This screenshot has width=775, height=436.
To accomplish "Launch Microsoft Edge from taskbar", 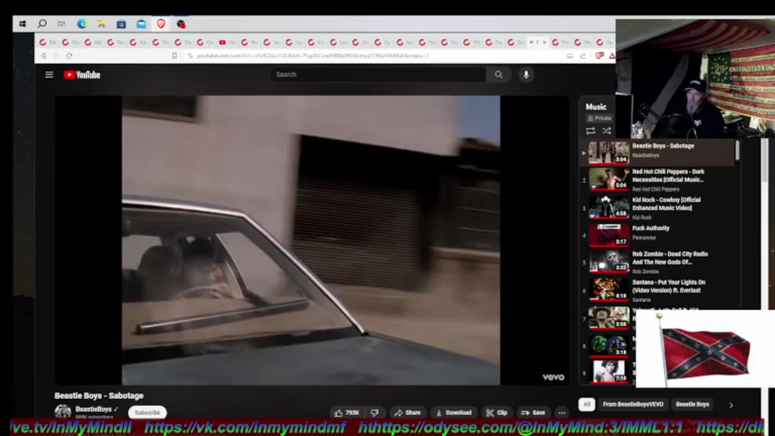I will coord(82,24).
